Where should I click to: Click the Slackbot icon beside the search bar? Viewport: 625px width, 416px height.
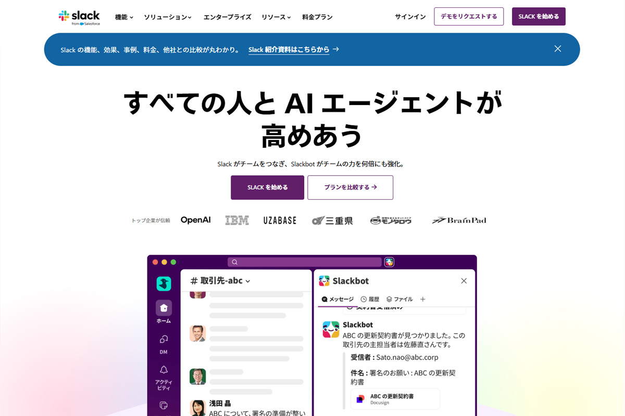[x=389, y=262]
